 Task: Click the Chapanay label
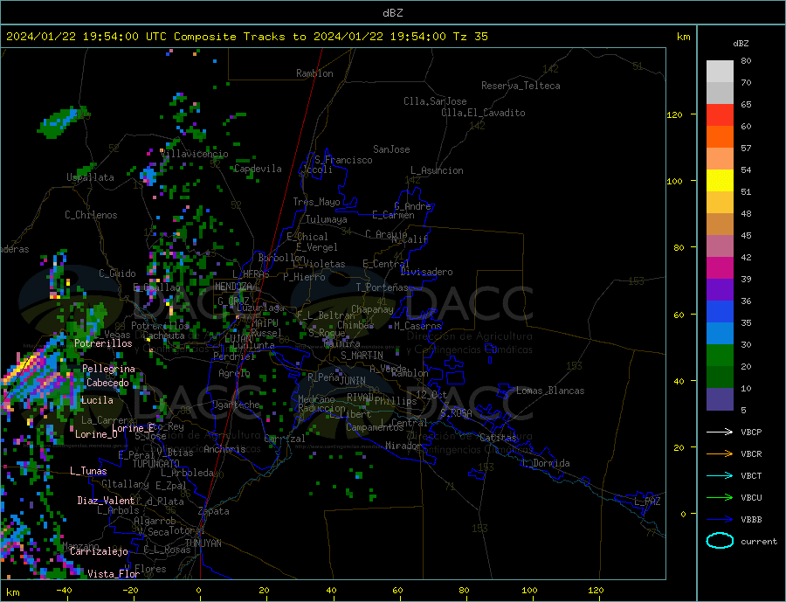pos(372,309)
